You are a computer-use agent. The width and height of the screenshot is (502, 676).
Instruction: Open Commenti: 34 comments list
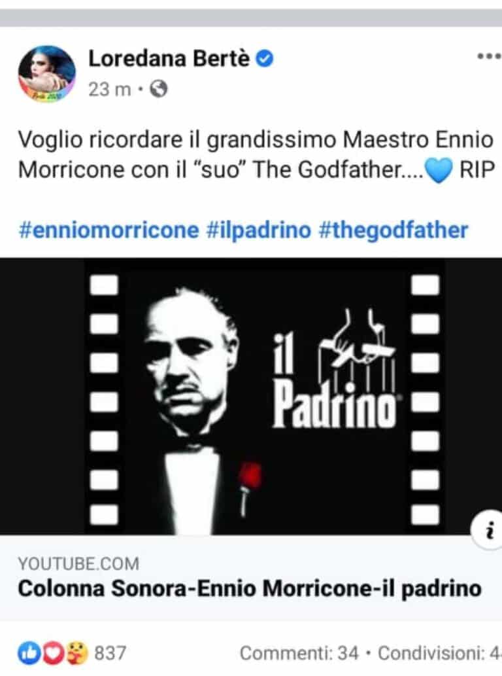pos(299,653)
